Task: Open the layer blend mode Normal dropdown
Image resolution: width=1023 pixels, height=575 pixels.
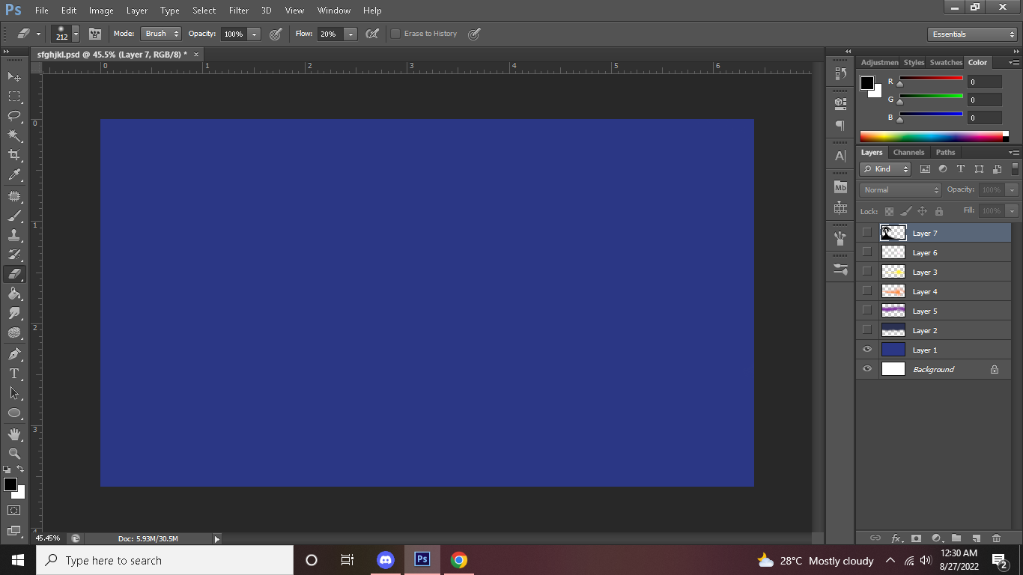Action: pyautogui.click(x=900, y=190)
